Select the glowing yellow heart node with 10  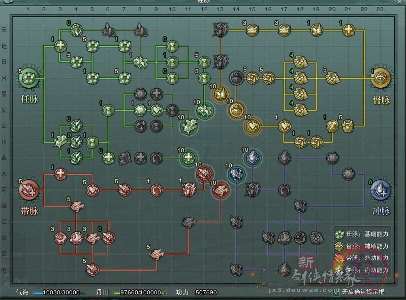click(x=253, y=125)
